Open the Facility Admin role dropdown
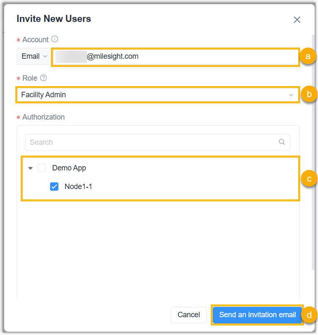318x335 pixels. [157, 95]
